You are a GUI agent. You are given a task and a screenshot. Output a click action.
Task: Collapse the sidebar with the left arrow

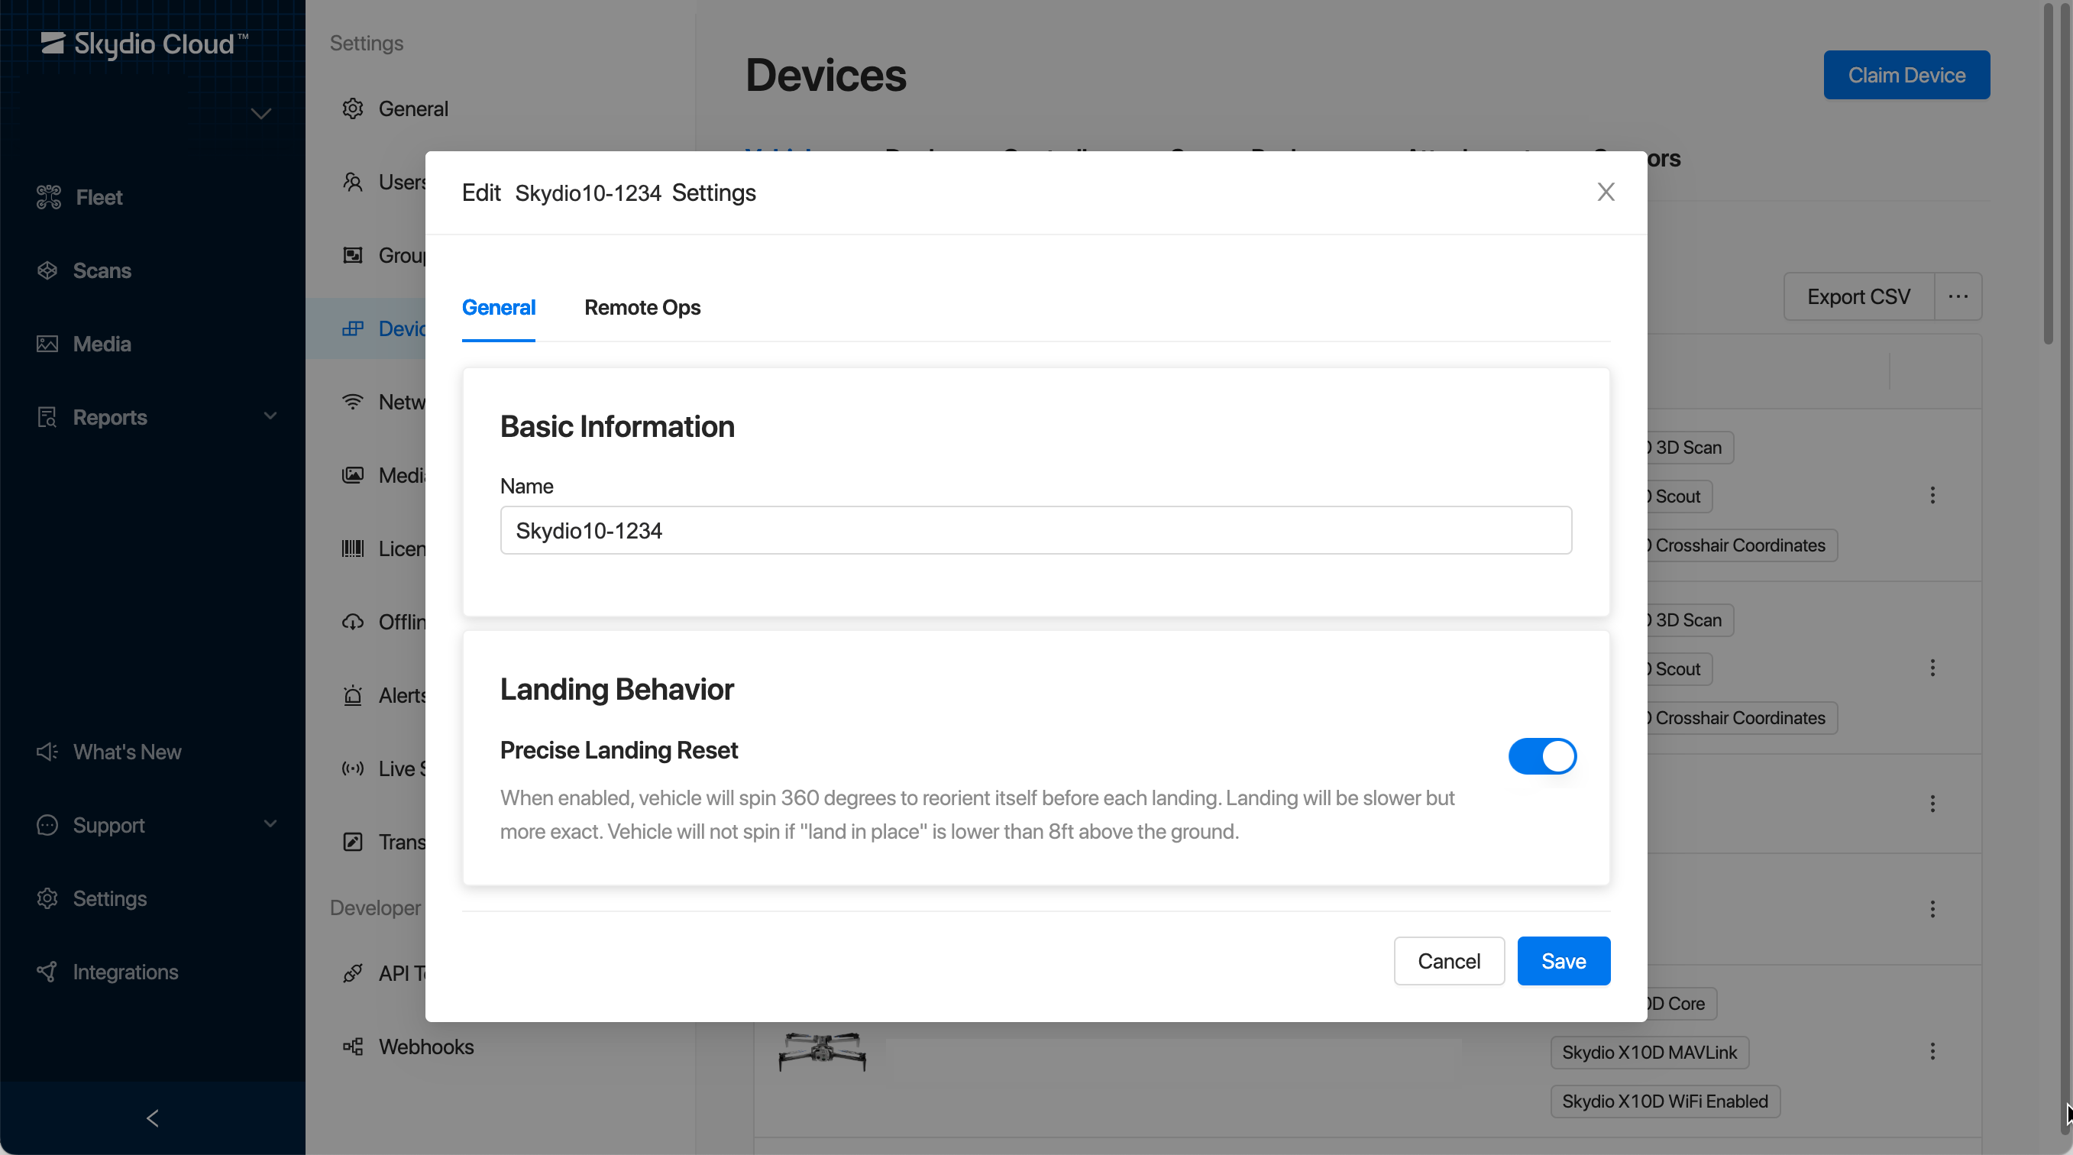coord(152,1118)
